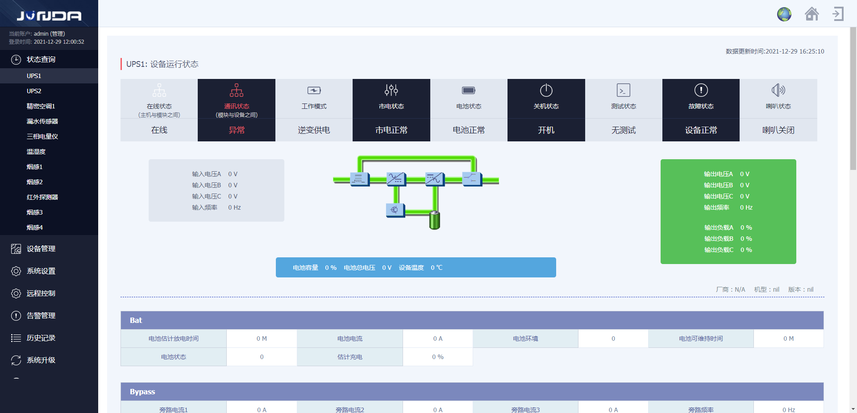Click the 测试状态 terminal icon
Screen dimensions: 857x413
pos(623,91)
